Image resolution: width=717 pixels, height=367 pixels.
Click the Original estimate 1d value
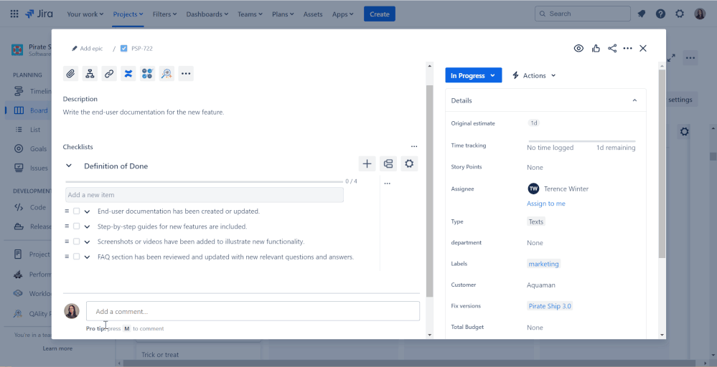(534, 123)
